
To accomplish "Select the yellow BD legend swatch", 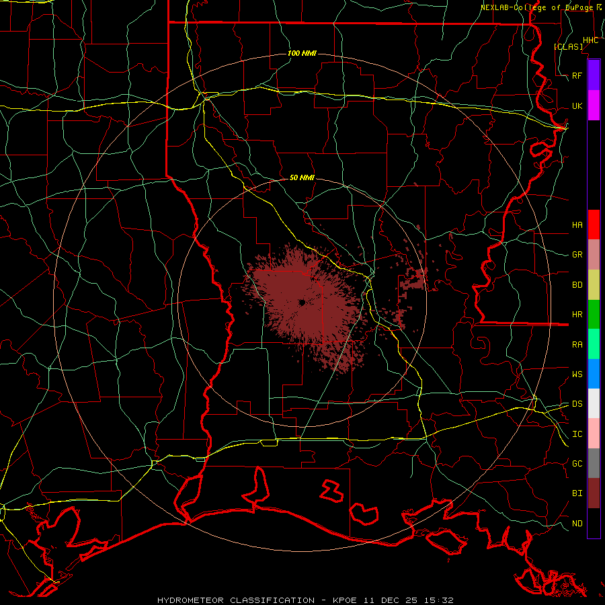I will pyautogui.click(x=594, y=284).
